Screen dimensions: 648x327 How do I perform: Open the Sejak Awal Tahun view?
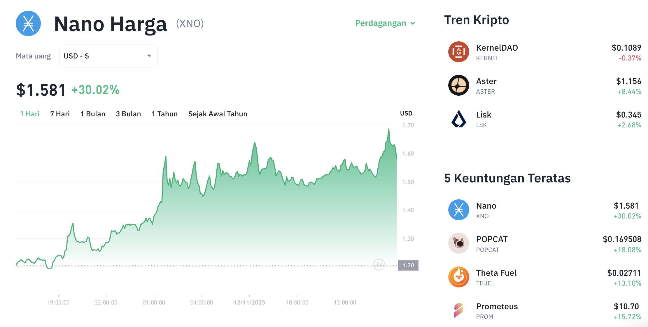[x=218, y=114]
